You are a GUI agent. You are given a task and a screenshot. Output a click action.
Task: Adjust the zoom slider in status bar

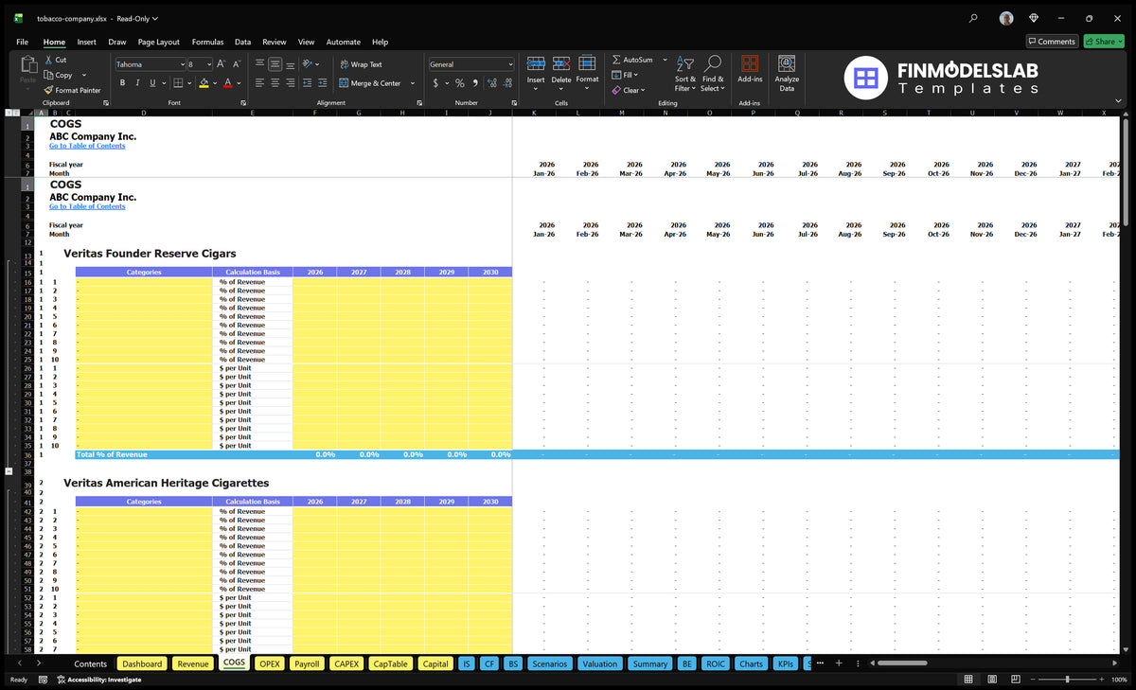[x=1067, y=680]
